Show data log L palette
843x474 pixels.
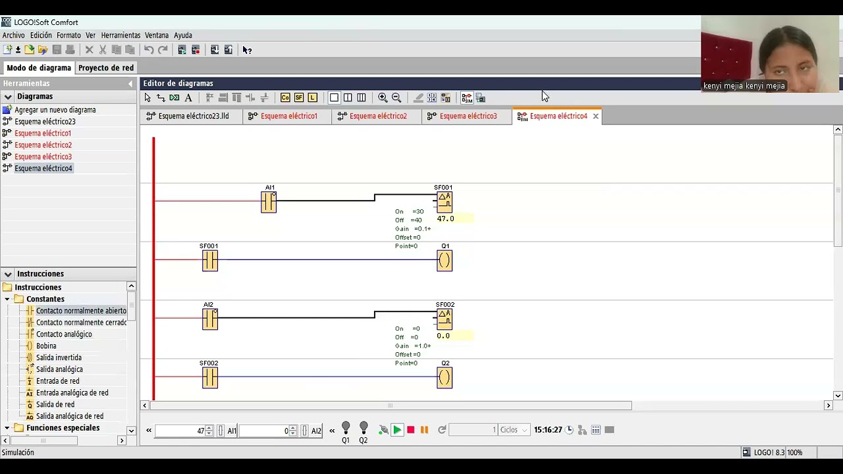point(313,97)
